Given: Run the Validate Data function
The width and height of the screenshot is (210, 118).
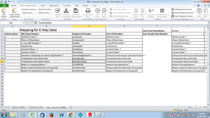Looking at the screenshot, I should 58,13.
